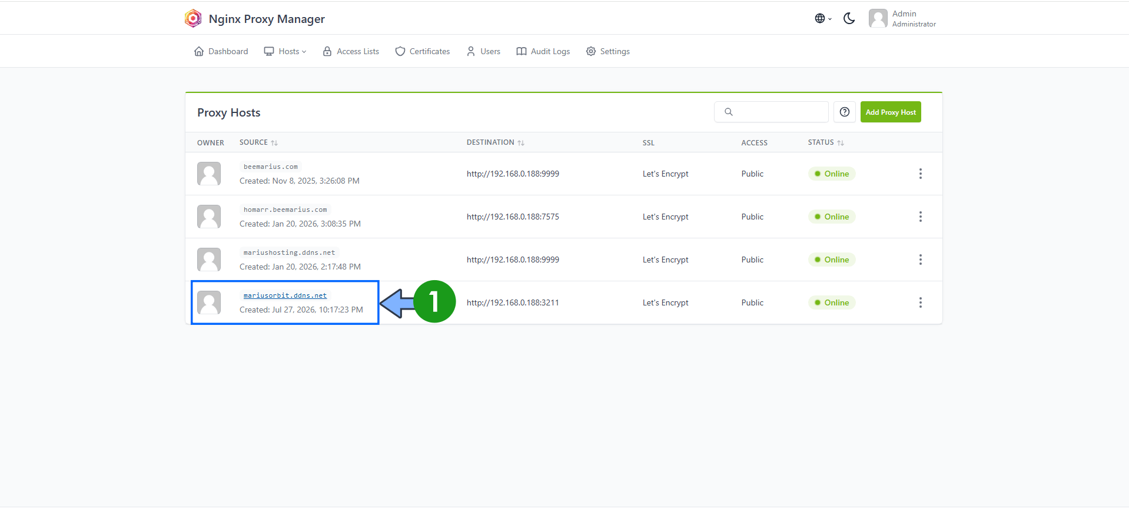Click Public access in mariushosting.ddns.net row

[x=752, y=260]
